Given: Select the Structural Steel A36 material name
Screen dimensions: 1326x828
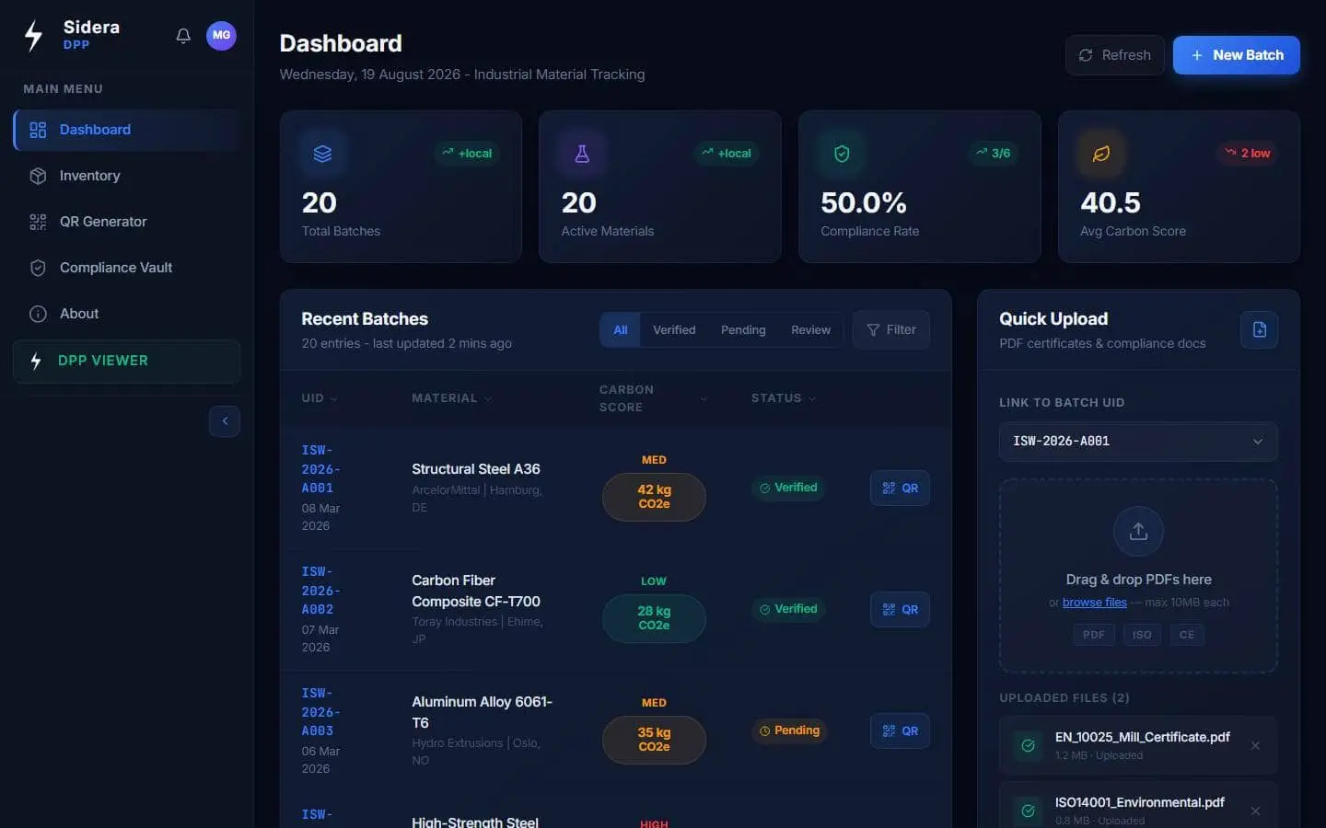Looking at the screenshot, I should coord(476,469).
